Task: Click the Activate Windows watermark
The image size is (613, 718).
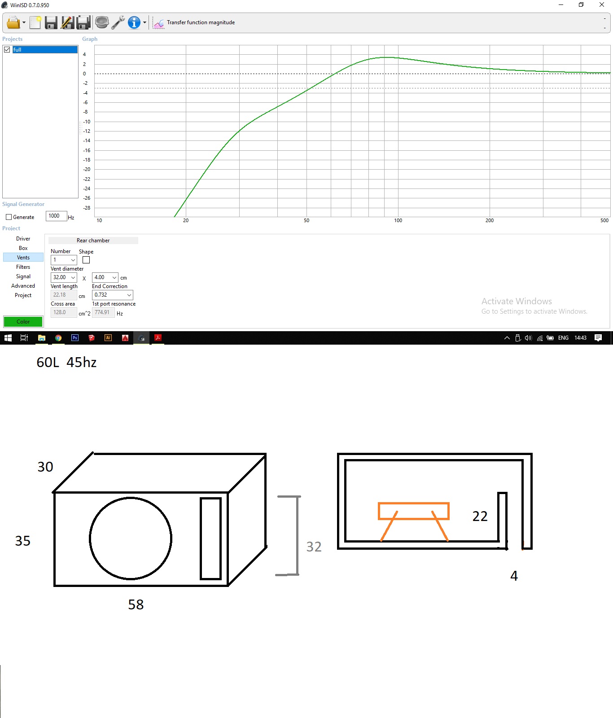Action: click(x=534, y=306)
